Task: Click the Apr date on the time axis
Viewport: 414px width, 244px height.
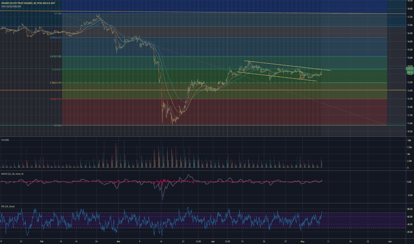Action: click(x=213, y=241)
